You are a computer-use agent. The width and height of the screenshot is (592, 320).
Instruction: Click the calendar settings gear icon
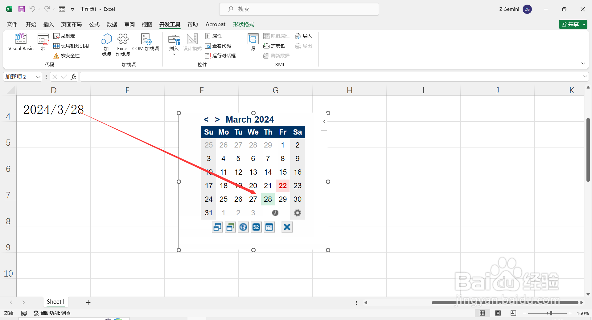pyautogui.click(x=298, y=213)
